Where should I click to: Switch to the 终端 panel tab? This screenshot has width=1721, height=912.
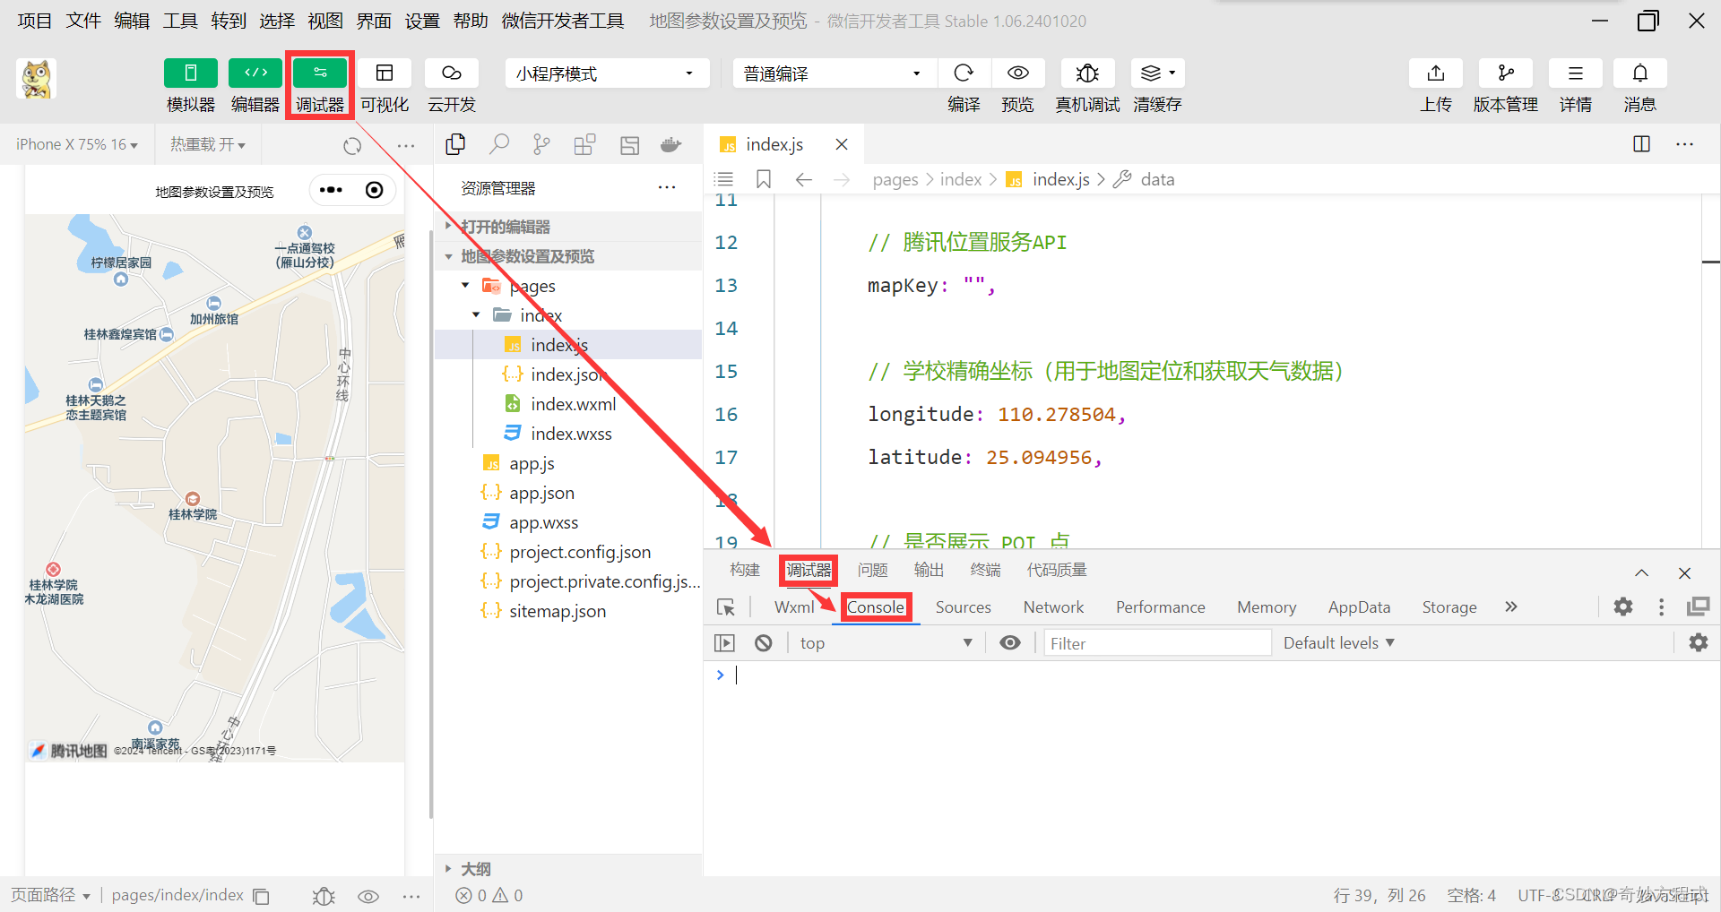click(x=985, y=570)
